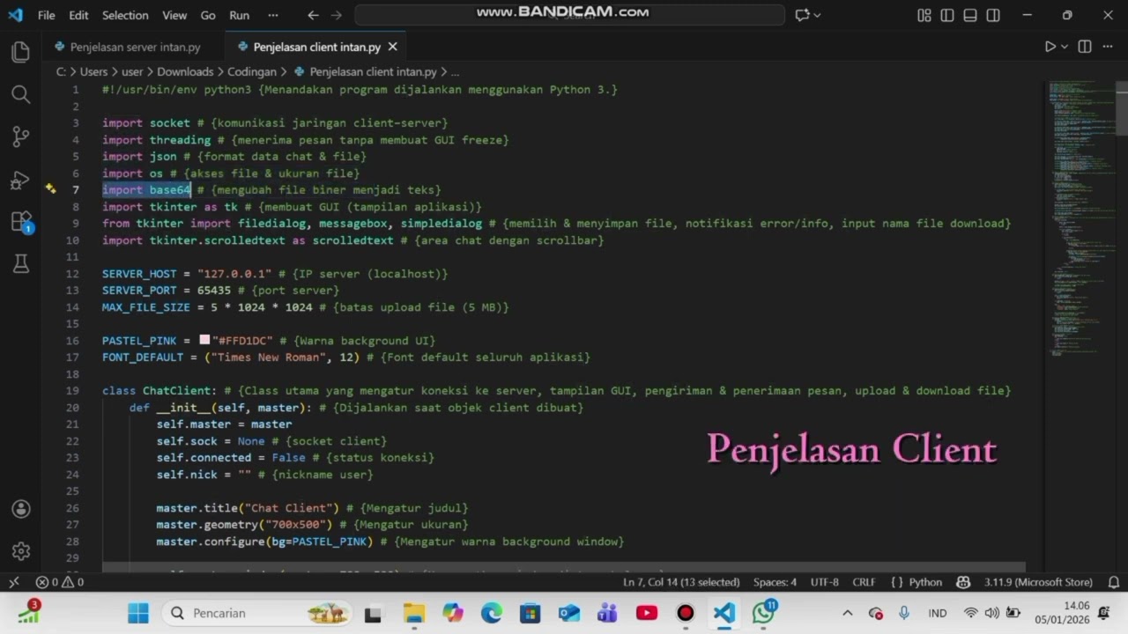
Task: Open Microsoft Edge from the taskbar
Action: point(492,613)
